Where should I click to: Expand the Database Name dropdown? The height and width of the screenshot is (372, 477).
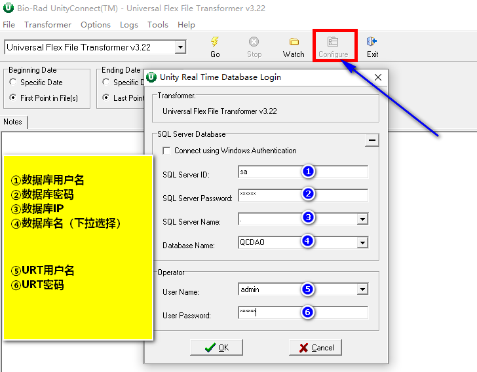tap(362, 242)
